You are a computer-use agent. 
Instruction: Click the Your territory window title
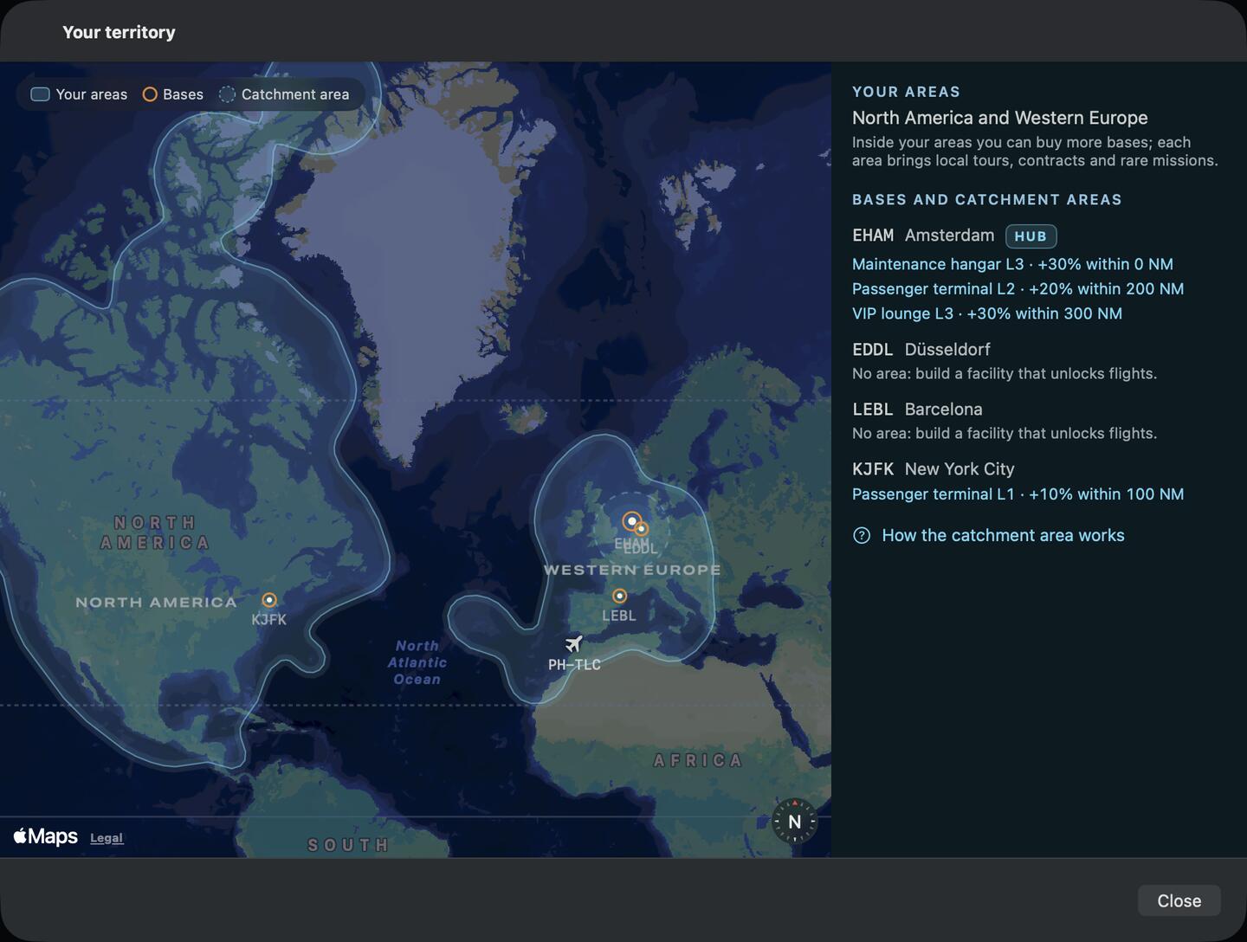[x=119, y=32]
